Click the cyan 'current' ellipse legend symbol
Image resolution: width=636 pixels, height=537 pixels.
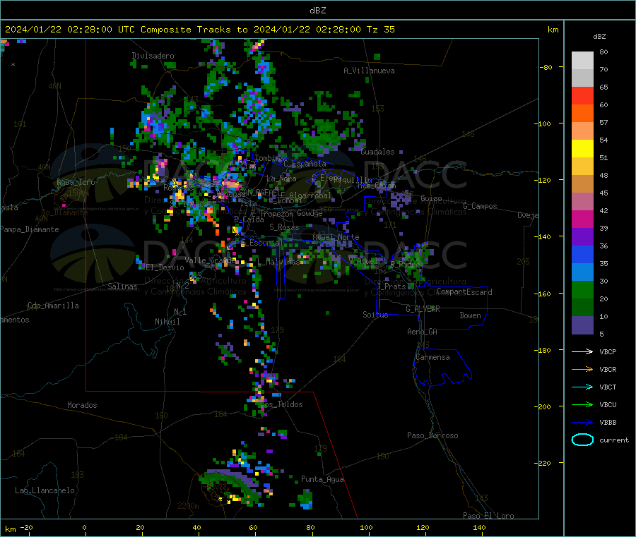pos(582,440)
